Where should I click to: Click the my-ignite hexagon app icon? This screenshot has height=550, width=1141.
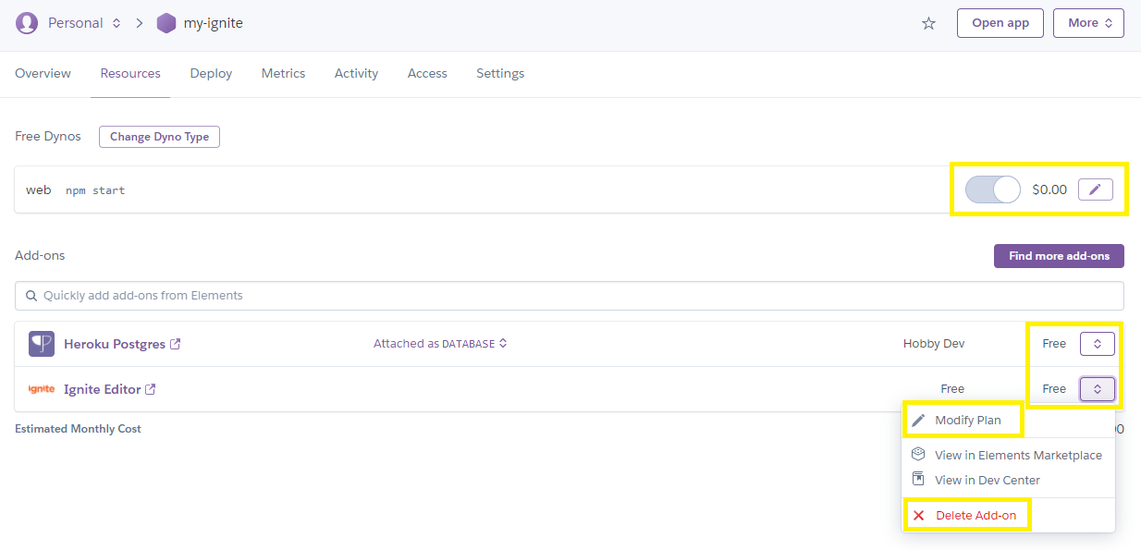(x=166, y=23)
